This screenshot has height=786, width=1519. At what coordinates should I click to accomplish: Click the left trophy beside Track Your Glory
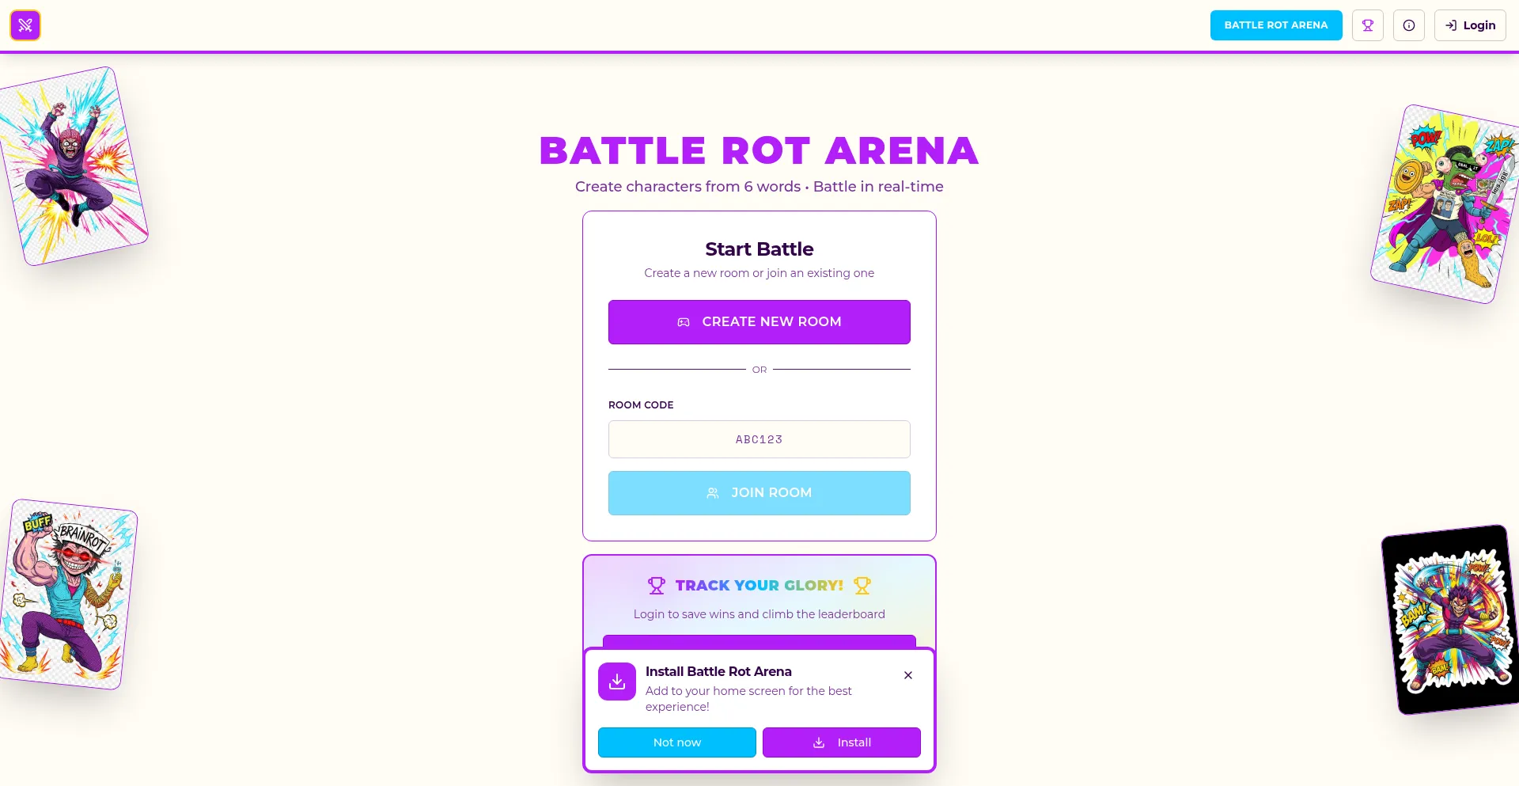(657, 586)
